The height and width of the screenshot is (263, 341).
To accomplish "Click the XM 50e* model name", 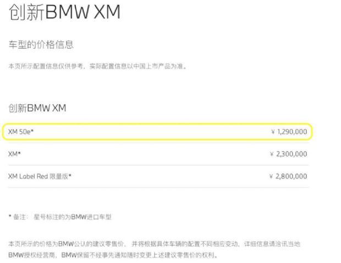I will [21, 132].
